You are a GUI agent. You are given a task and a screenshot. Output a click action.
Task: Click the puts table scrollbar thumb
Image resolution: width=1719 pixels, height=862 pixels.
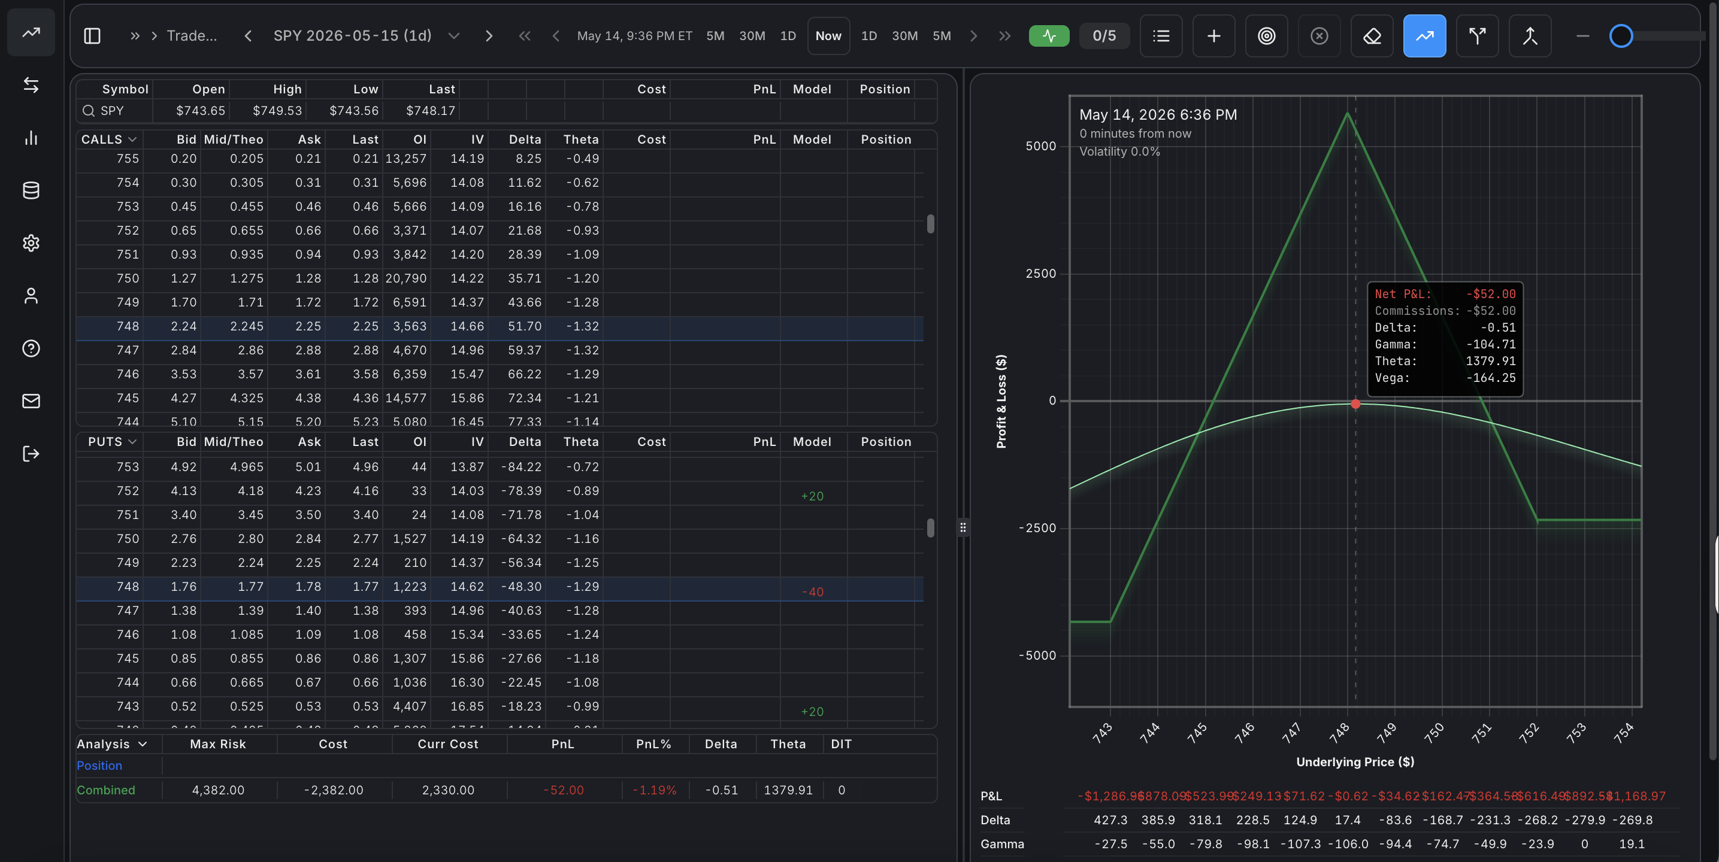(930, 528)
